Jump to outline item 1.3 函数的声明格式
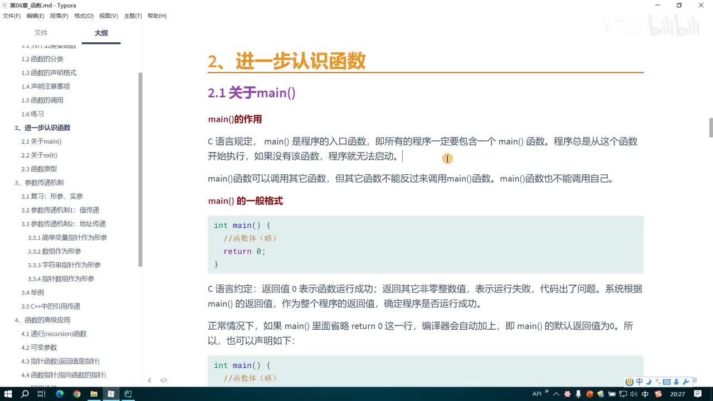 click(49, 73)
